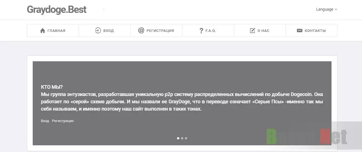The image size is (362, 152).
Task: Follow the small Вход link in the banner
Action: click(x=45, y=121)
